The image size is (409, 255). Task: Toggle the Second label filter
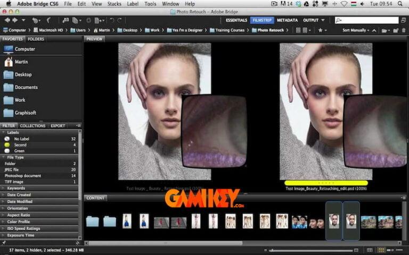point(39,144)
